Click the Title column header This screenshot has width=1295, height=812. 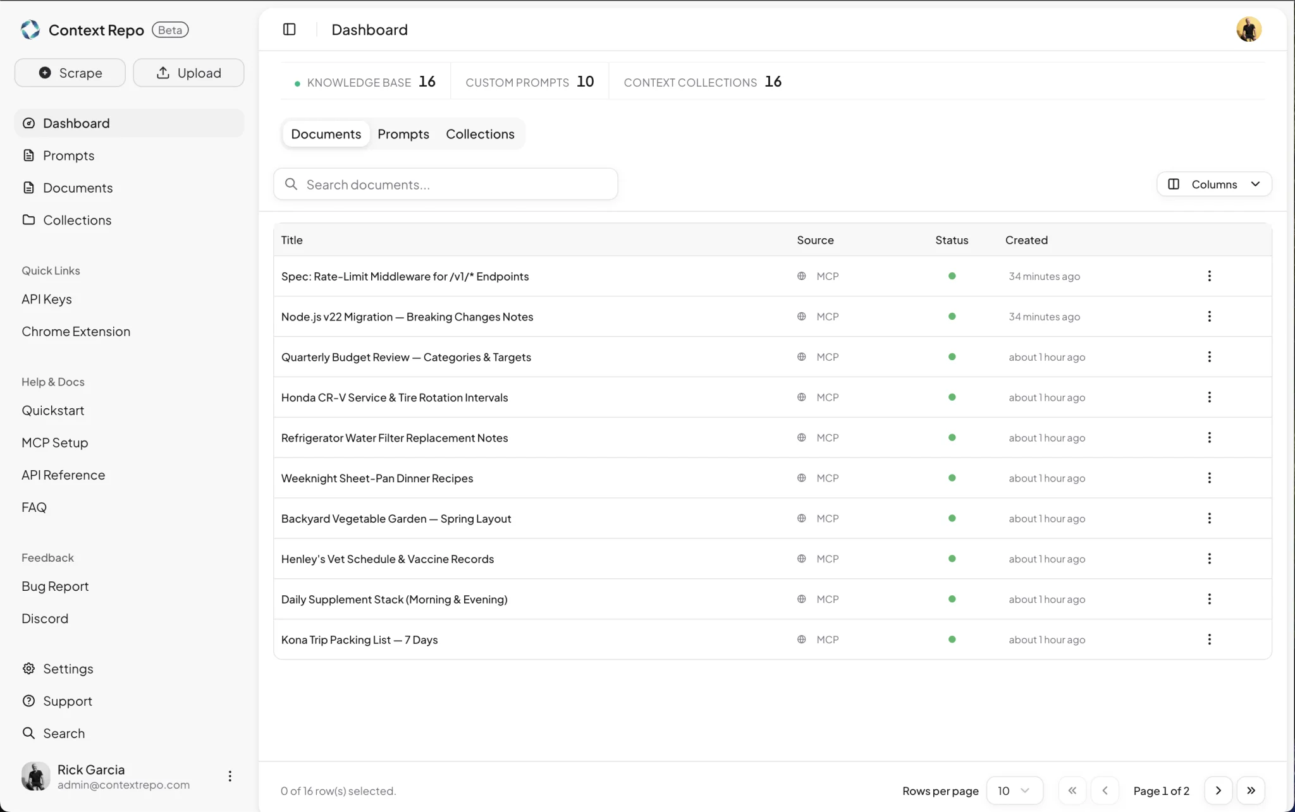tap(292, 240)
